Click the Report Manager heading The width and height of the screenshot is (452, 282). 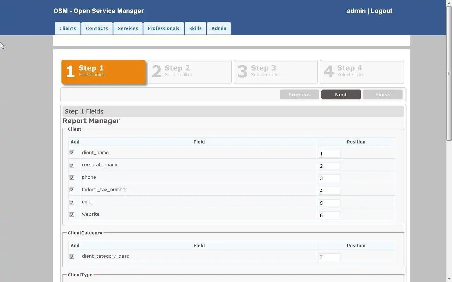pos(91,121)
